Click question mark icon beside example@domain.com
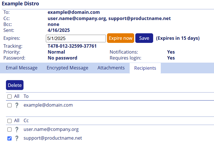 [17, 105]
